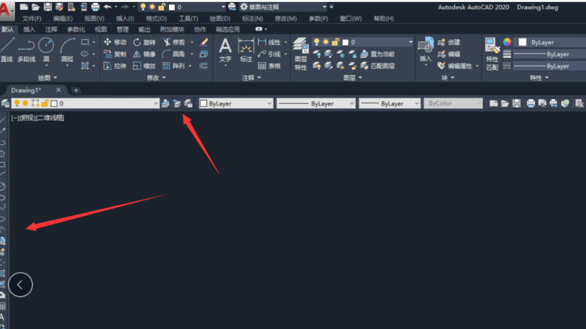
Task: Toggle layer 0 freeze sun in the ribbon layer list
Action: click(326, 42)
